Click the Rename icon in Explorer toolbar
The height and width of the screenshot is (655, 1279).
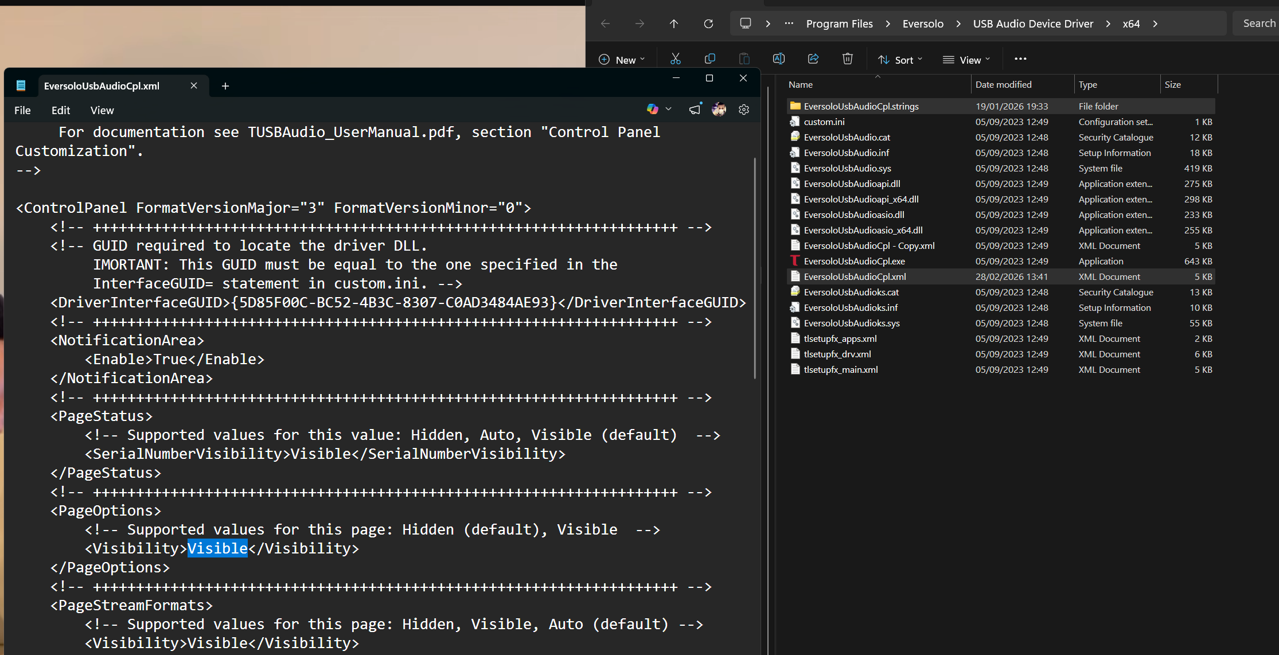click(779, 59)
